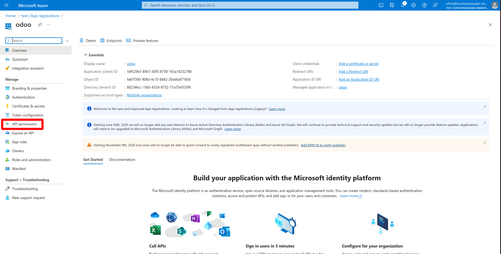Dismiss the MPN ID warning banner
501x254 pixels.
click(485, 143)
